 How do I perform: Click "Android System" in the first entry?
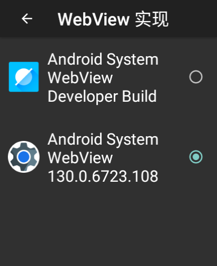click(x=103, y=60)
